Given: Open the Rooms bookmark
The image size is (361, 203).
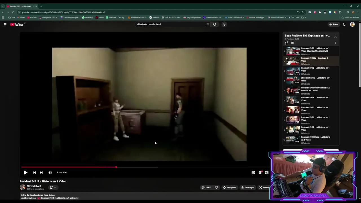Looking at the screenshot, I should pos(100,17).
